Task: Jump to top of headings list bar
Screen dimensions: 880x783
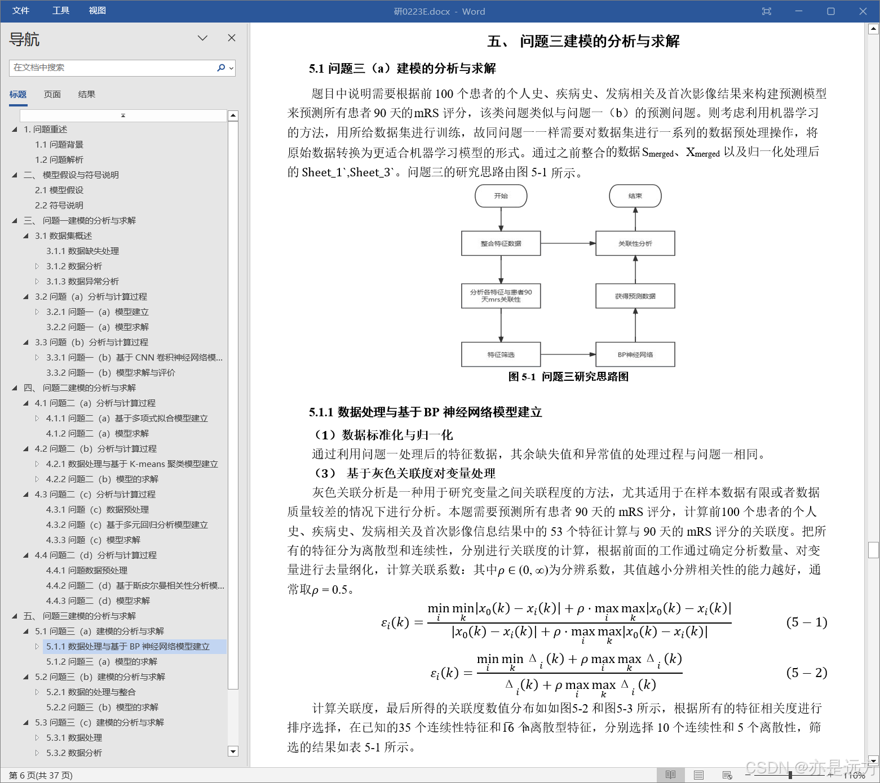Action: click(x=123, y=115)
